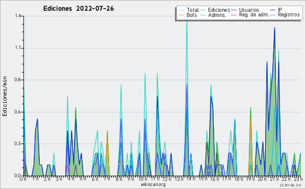Click the orange line sample beside Bots
Viewport: 306px width, 189px height.
181,15
